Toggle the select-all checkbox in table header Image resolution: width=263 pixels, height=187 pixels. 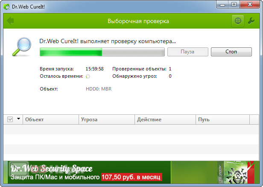[x=10, y=120]
